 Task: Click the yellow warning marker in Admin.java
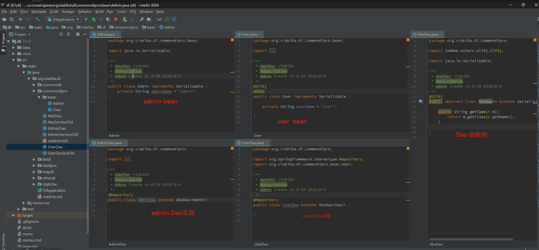pos(232,40)
